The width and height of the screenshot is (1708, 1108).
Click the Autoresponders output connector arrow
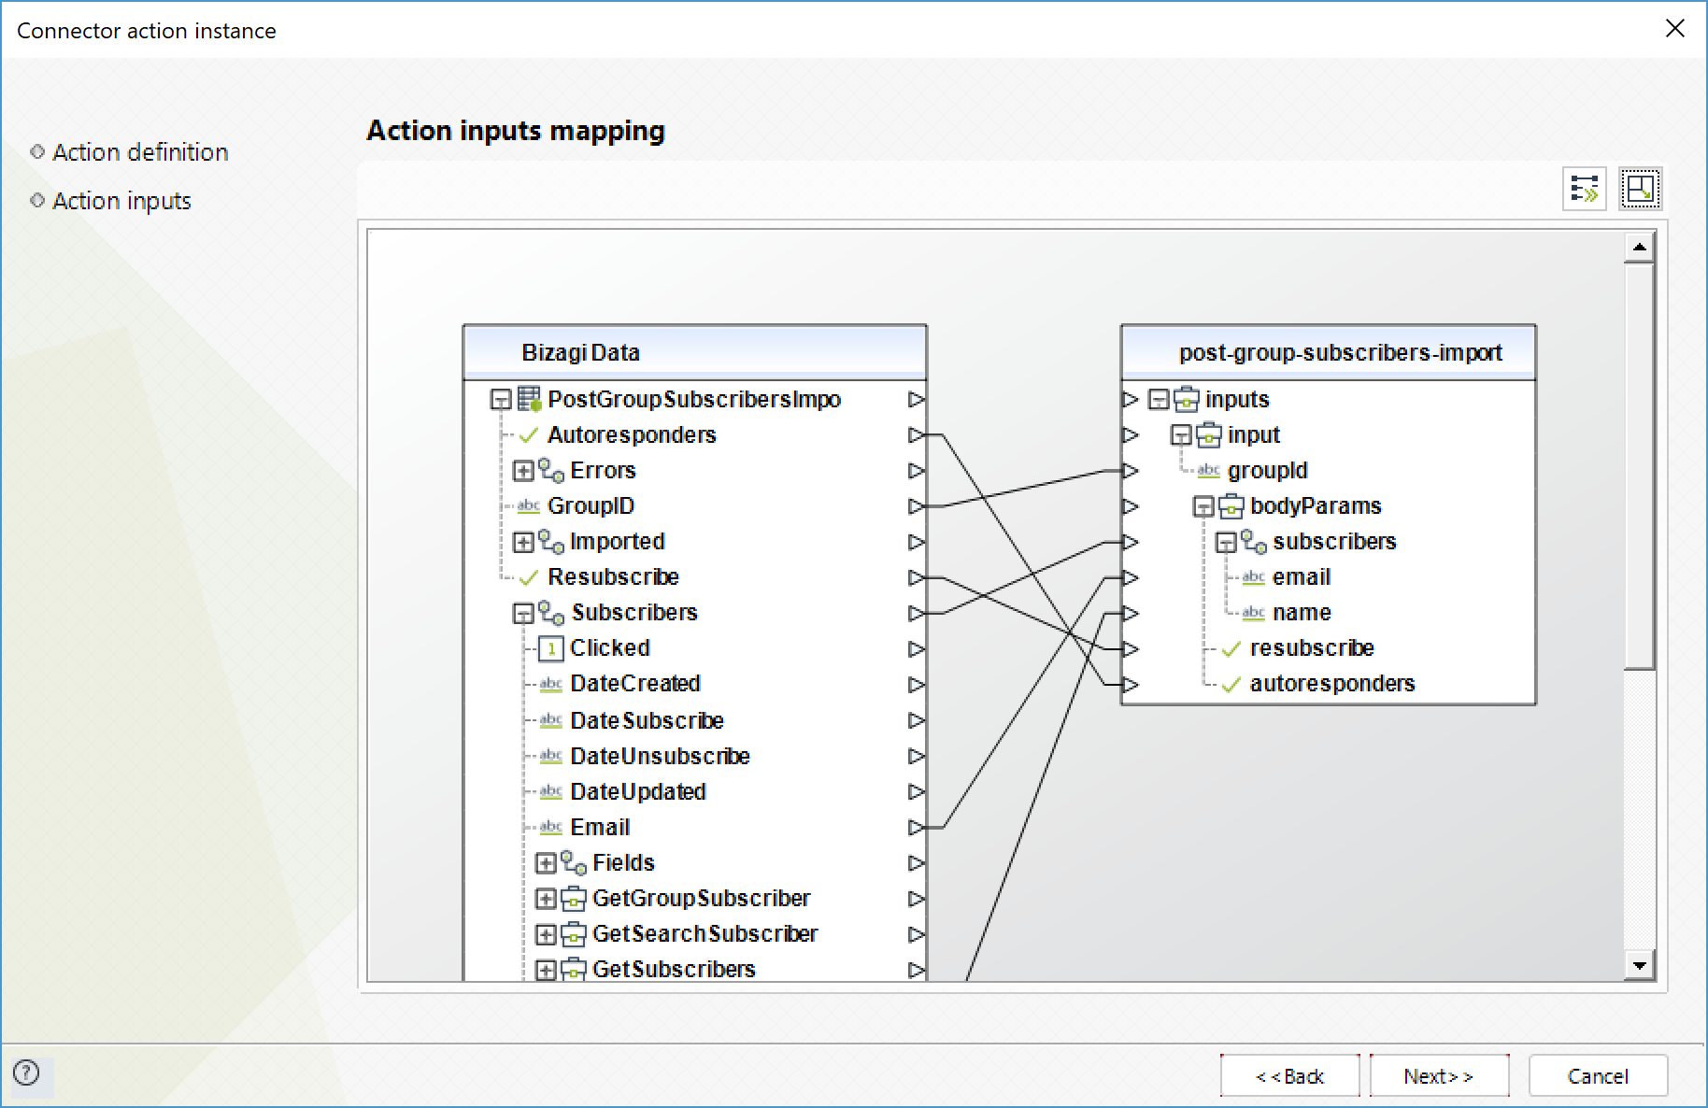[x=917, y=435]
